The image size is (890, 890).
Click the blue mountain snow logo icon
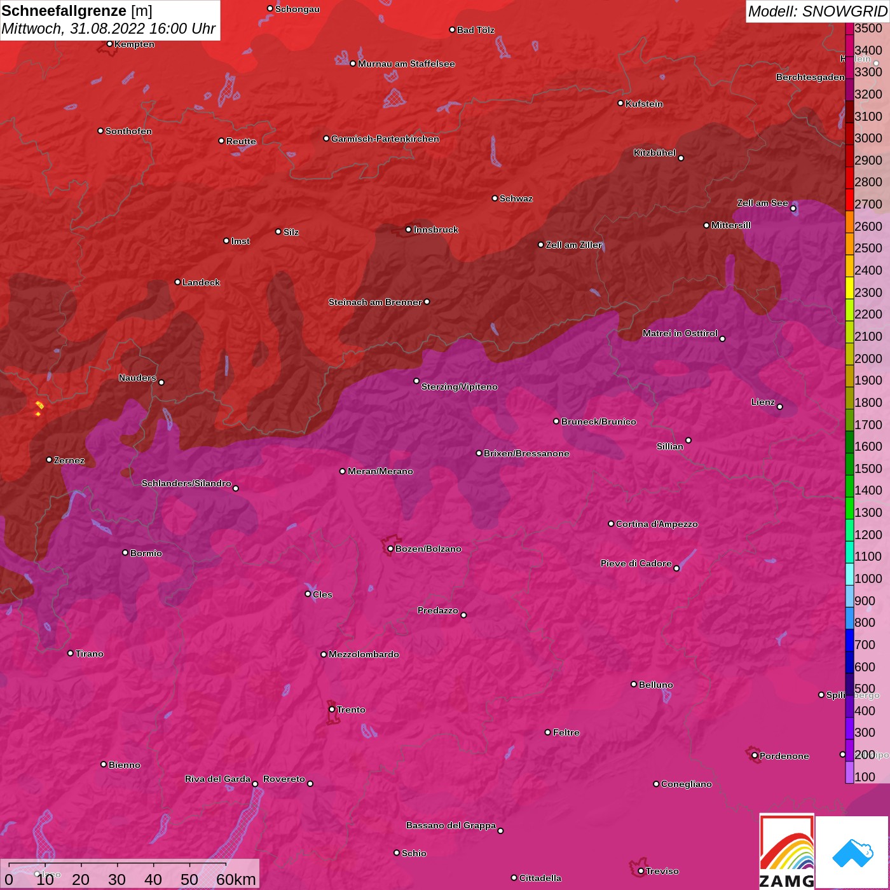coord(852,853)
